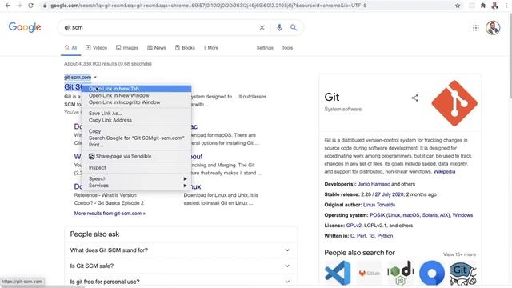Screen dimensions: 512x288
Task: Select Share page via Sendible
Action: tap(137, 157)
